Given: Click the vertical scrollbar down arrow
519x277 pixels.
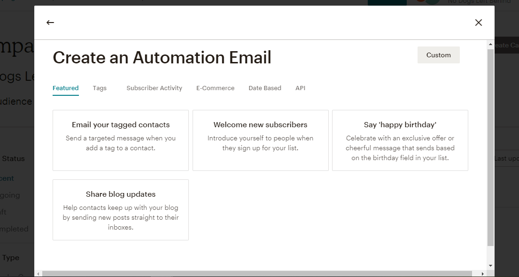Looking at the screenshot, I should pyautogui.click(x=490, y=266).
